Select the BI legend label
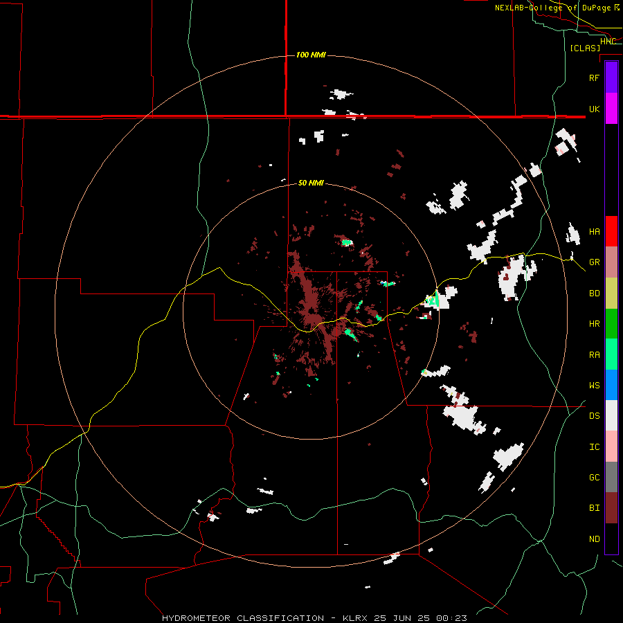This screenshot has height=623, width=623. pyautogui.click(x=594, y=508)
